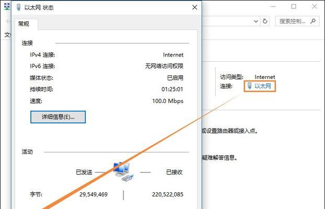Click the Ethernet icon in dialog title
325x209 pixels.
pyautogui.click(x=19, y=7)
